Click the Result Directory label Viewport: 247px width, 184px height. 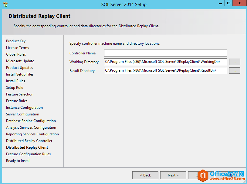pos(83,71)
